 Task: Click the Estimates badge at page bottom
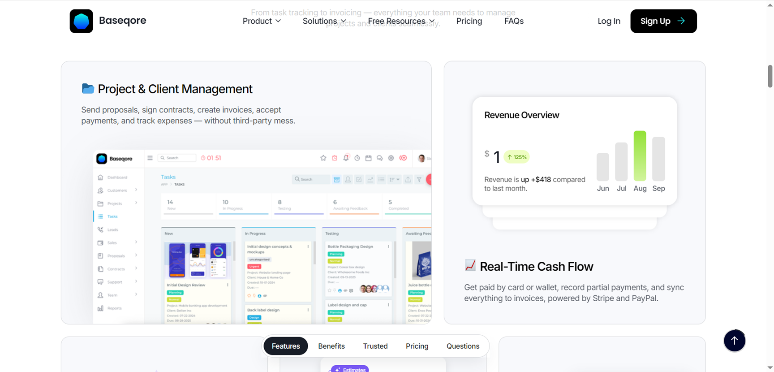point(349,369)
